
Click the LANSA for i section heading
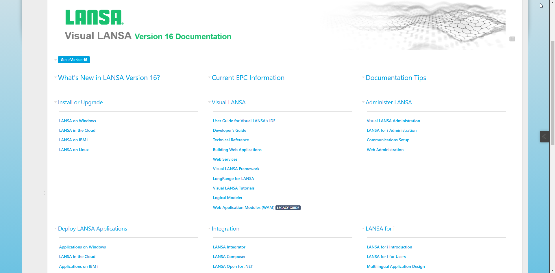coord(380,229)
